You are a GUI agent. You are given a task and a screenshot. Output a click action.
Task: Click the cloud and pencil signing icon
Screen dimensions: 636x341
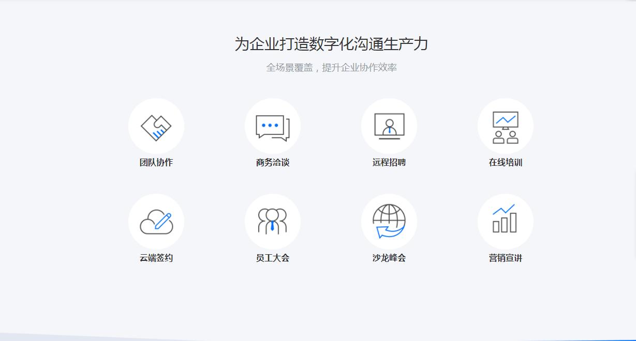tap(156, 222)
